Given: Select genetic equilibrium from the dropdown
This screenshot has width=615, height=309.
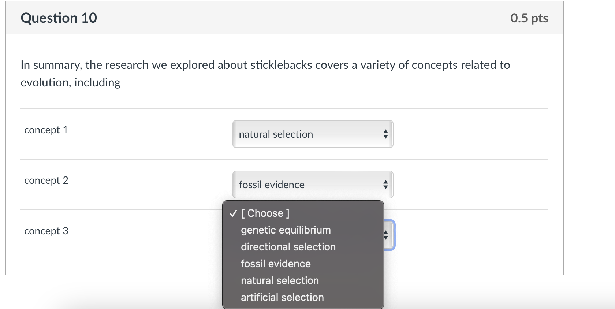Looking at the screenshot, I should tap(286, 230).
